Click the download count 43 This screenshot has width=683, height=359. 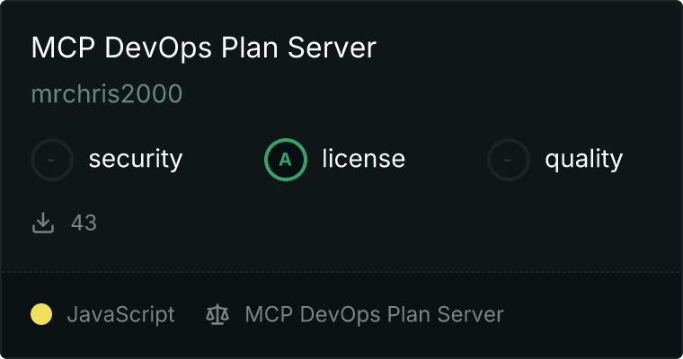point(84,223)
